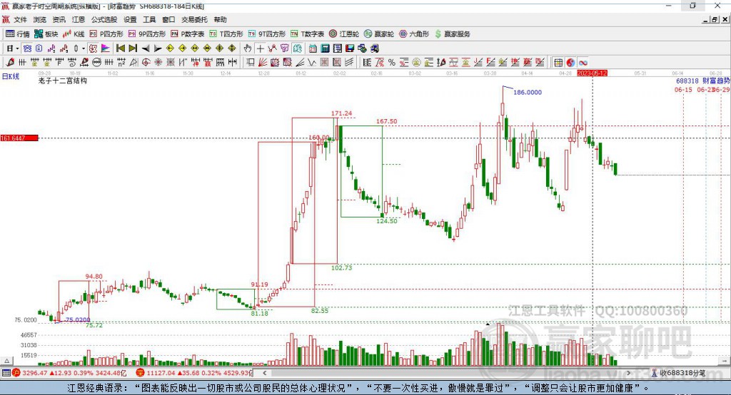Toggle the infinity loop indicator icon

point(583,63)
